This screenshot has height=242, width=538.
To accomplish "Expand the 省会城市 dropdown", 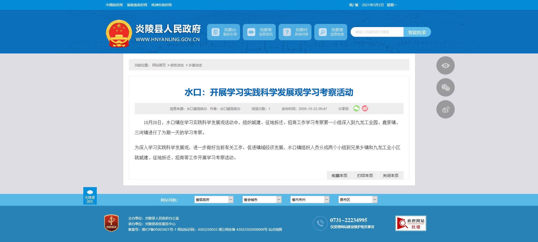I will pos(262,200).
